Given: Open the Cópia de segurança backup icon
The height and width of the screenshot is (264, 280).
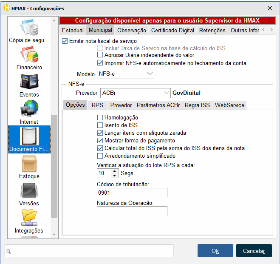Looking at the screenshot, I should [29, 28].
